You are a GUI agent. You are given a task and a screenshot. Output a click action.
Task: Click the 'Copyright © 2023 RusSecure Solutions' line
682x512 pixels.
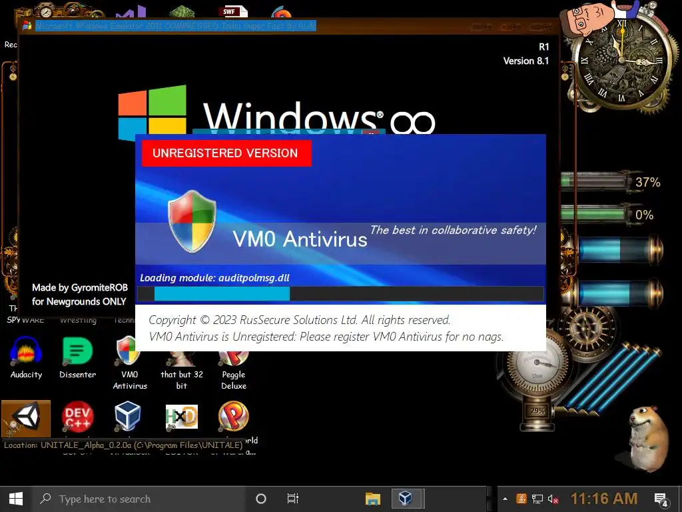(x=299, y=320)
